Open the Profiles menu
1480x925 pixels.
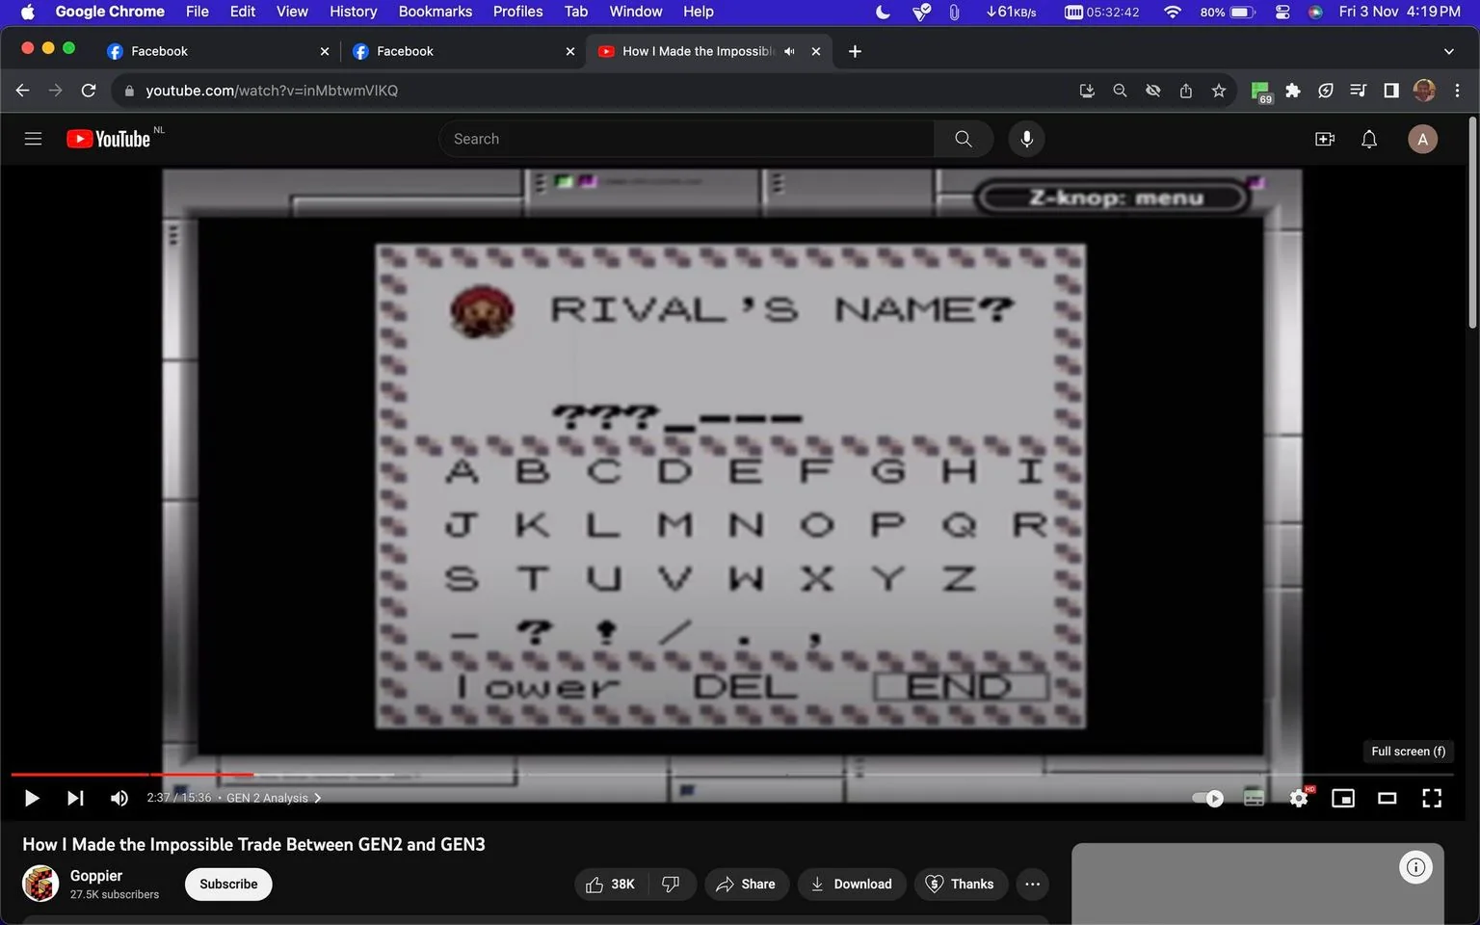(x=517, y=12)
